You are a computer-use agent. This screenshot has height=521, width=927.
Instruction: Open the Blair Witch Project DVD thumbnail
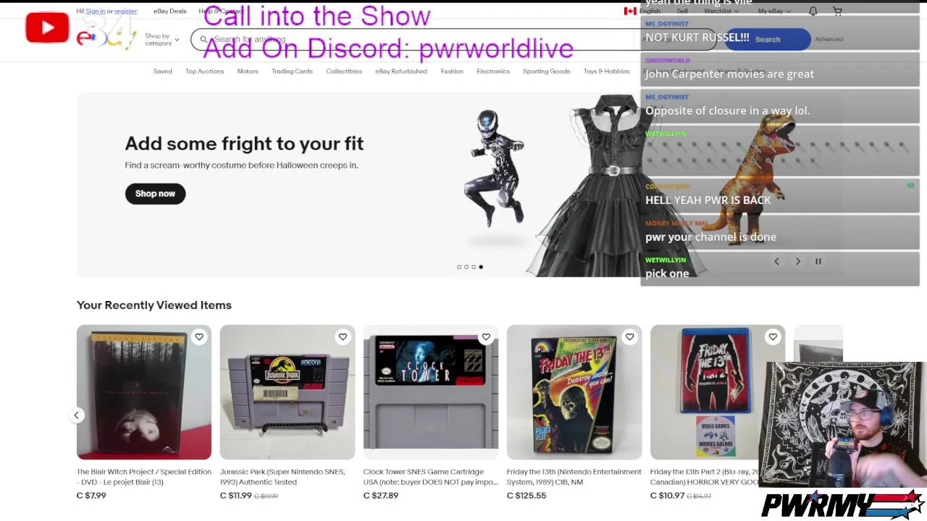pos(144,392)
